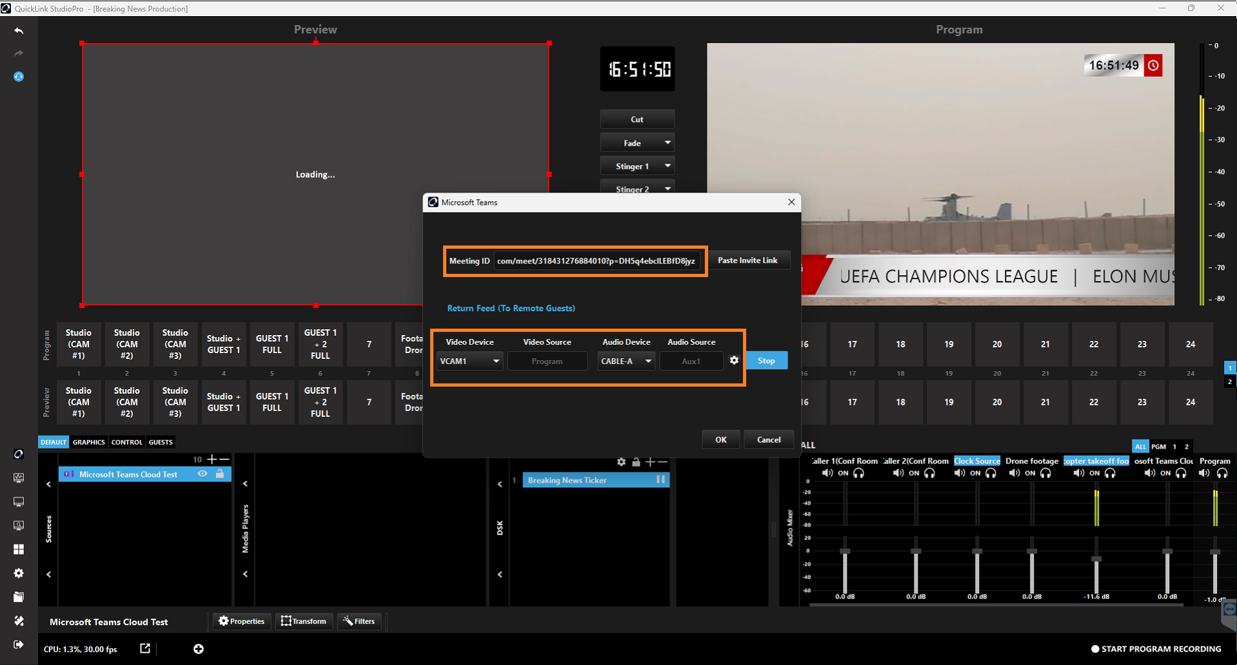Screen dimensions: 1237x665
Task: Add a DSK layer with plus icon
Action: [x=650, y=462]
